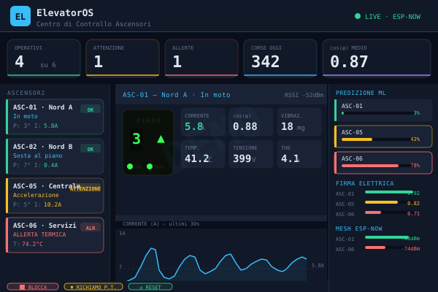
Task: Click the ALR badge on ASC-06
Action: tap(91, 228)
